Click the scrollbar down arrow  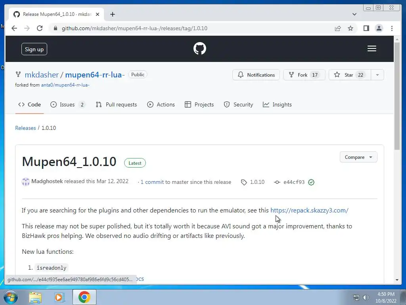[x=397, y=280]
